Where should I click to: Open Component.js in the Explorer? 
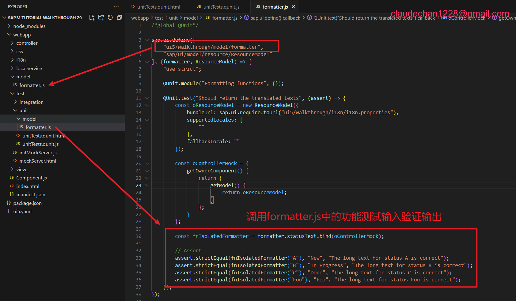pyautogui.click(x=31, y=178)
